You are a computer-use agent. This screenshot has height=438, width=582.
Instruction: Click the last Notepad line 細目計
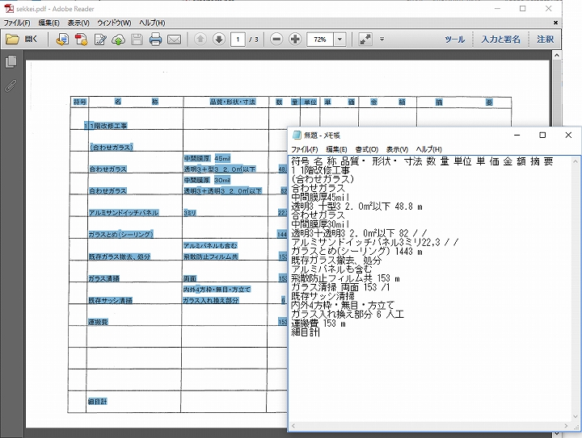click(x=305, y=332)
